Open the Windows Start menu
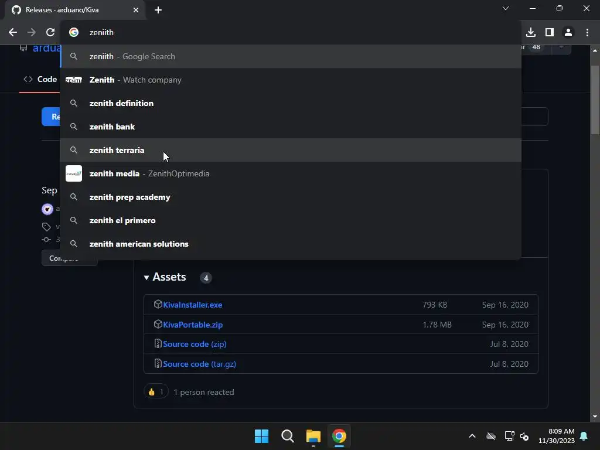The height and width of the screenshot is (450, 600). [262, 436]
